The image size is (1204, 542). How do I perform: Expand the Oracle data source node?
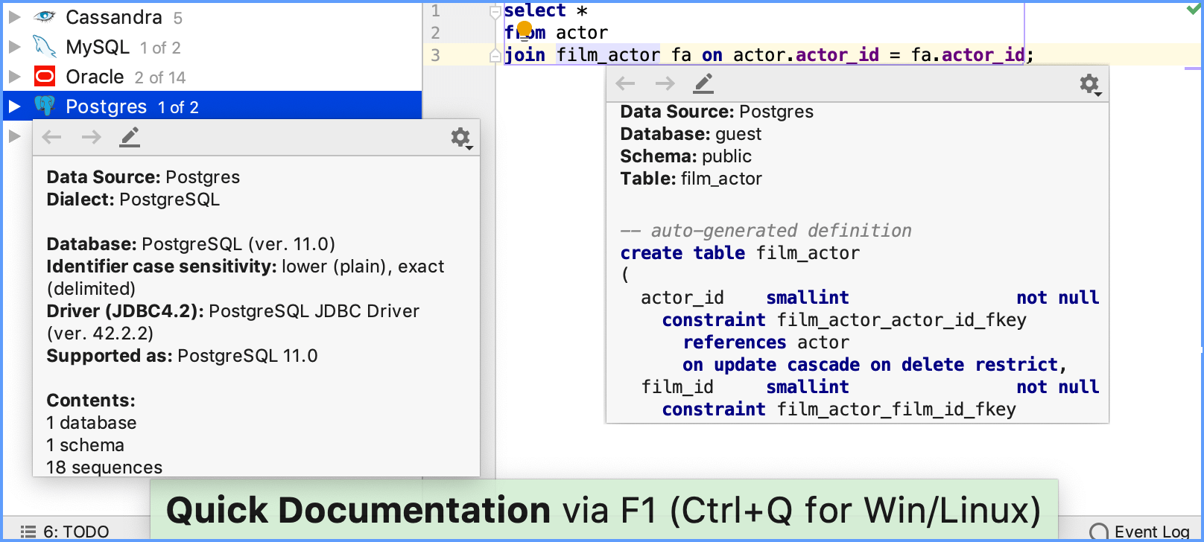point(14,77)
